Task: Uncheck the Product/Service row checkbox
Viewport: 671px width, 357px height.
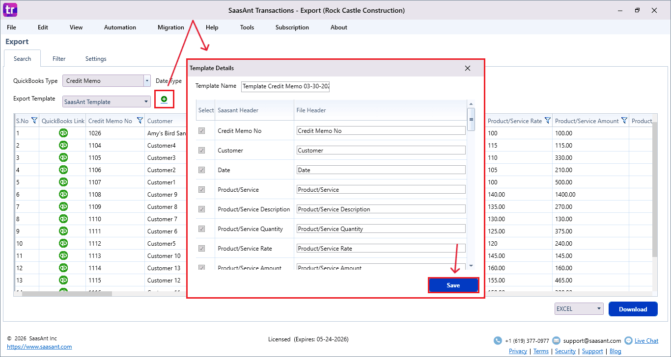Action: [x=201, y=190]
